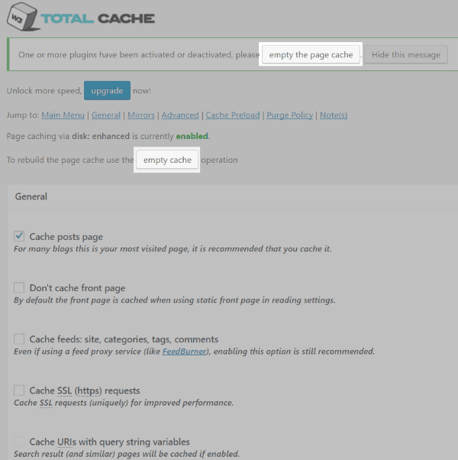
Task: Click the 'General' section heading
Action: (x=31, y=196)
